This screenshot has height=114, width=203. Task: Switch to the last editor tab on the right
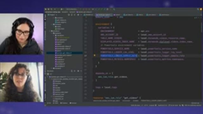point(164,15)
